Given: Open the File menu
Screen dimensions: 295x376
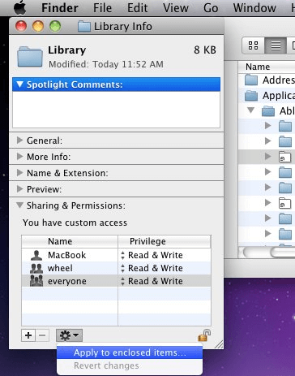Looking at the screenshot, I should click(x=102, y=7).
